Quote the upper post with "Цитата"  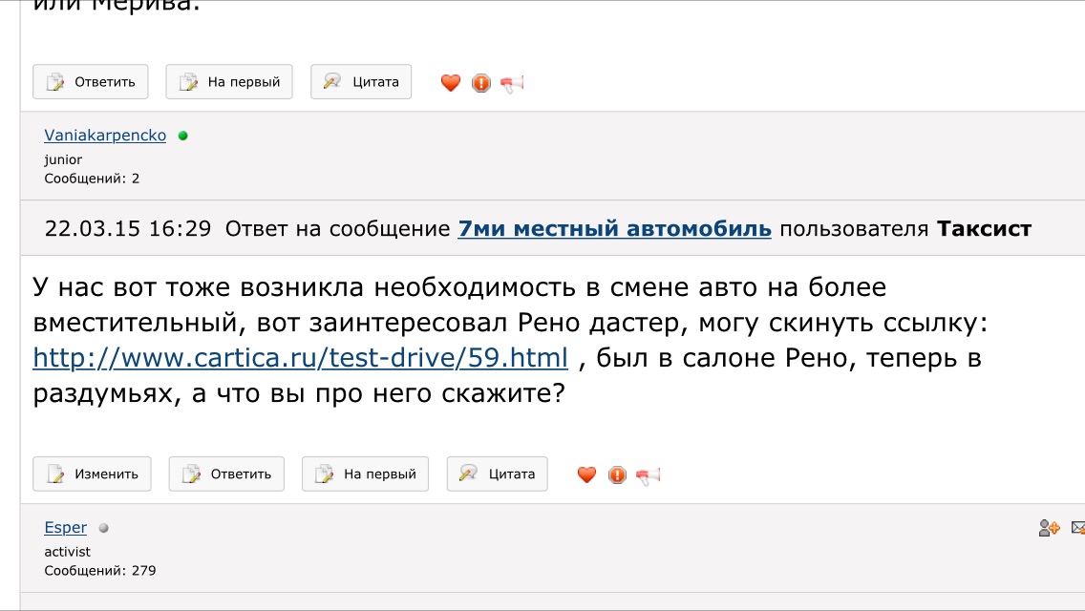pos(361,82)
